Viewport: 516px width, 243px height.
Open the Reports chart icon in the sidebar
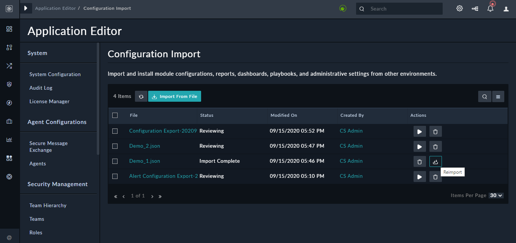coord(9,139)
